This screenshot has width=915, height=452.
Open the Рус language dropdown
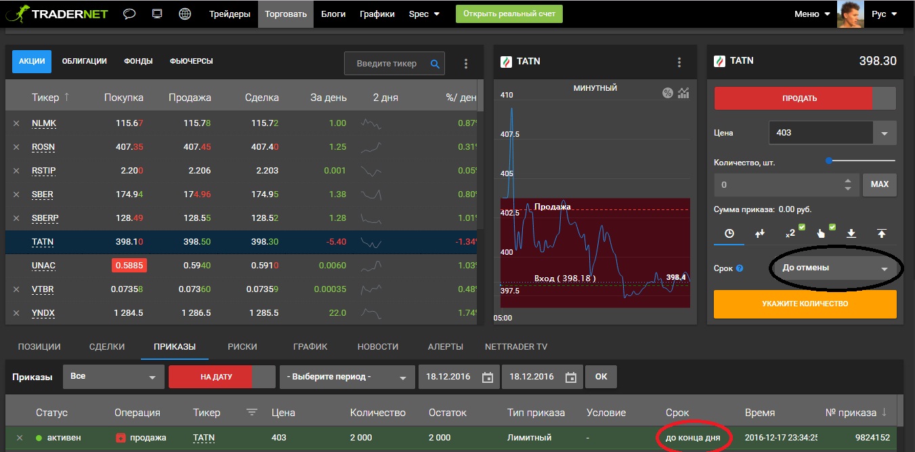(x=884, y=14)
